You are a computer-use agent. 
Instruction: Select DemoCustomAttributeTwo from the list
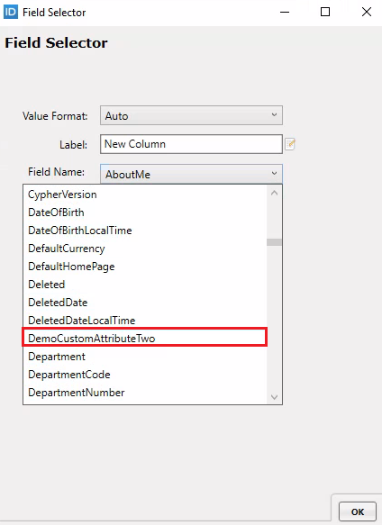click(145, 339)
